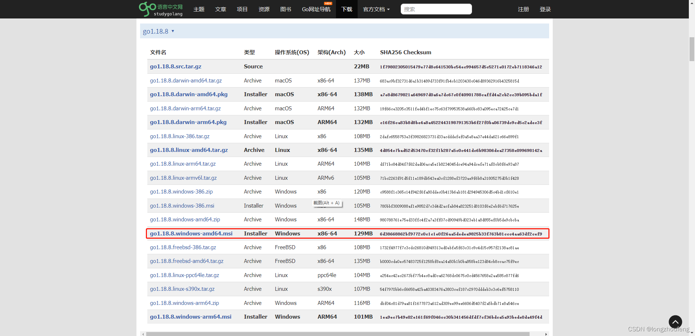Click the 架构(Arch) column header
This screenshot has width=695, height=336.
tap(332, 52)
